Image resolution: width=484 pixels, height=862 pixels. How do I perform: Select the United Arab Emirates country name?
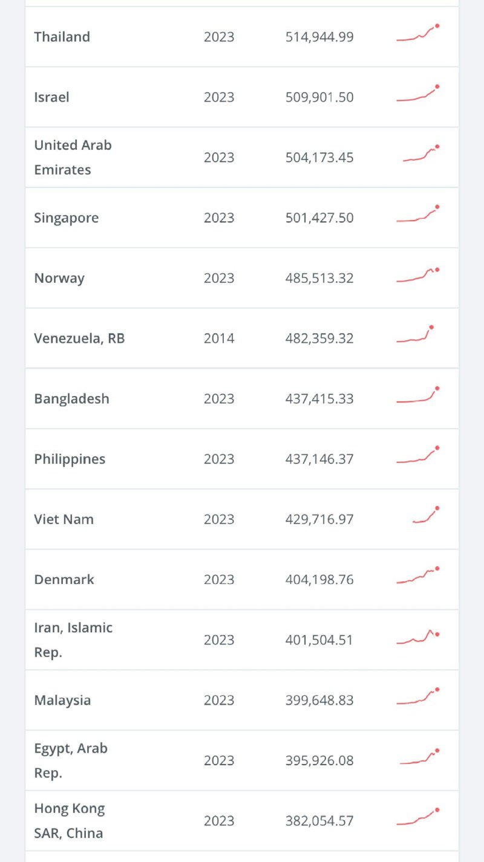[73, 157]
